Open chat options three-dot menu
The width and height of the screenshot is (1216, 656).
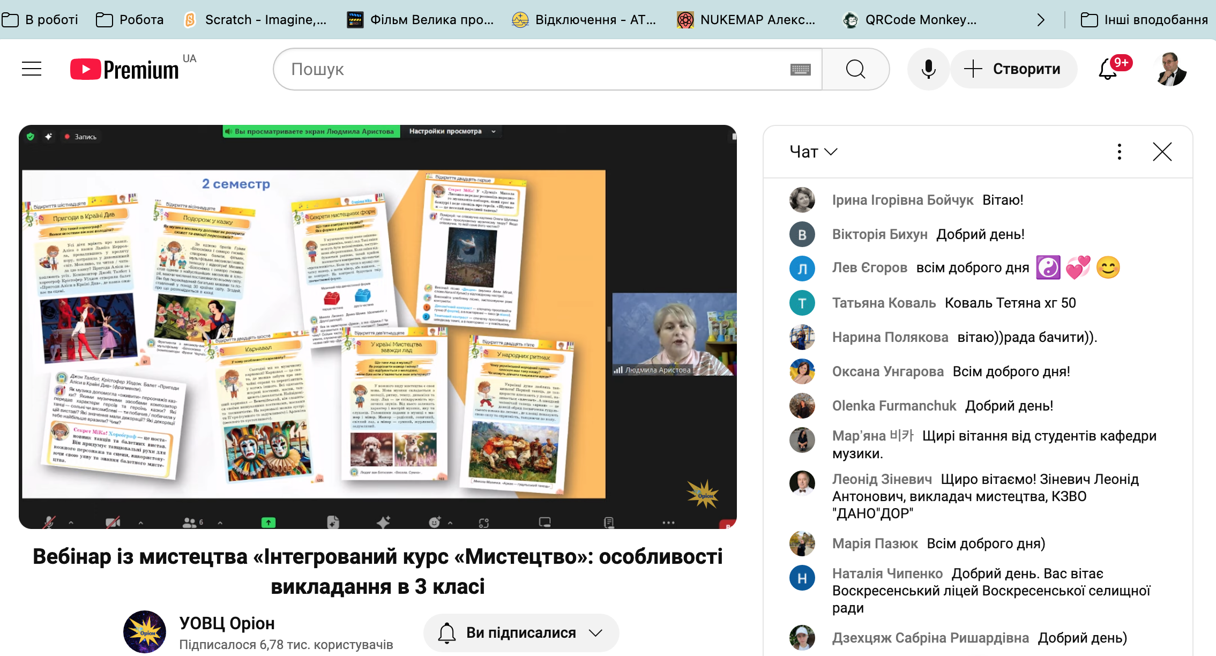click(x=1120, y=152)
